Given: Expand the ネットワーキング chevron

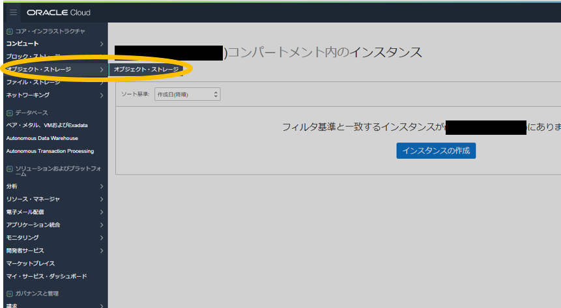Looking at the screenshot, I should tap(102, 95).
